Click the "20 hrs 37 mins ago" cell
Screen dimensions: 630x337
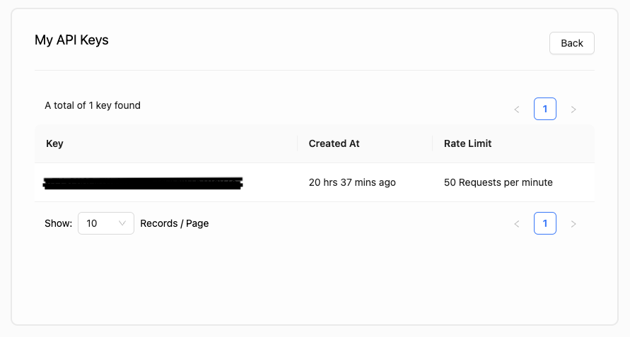coord(352,182)
